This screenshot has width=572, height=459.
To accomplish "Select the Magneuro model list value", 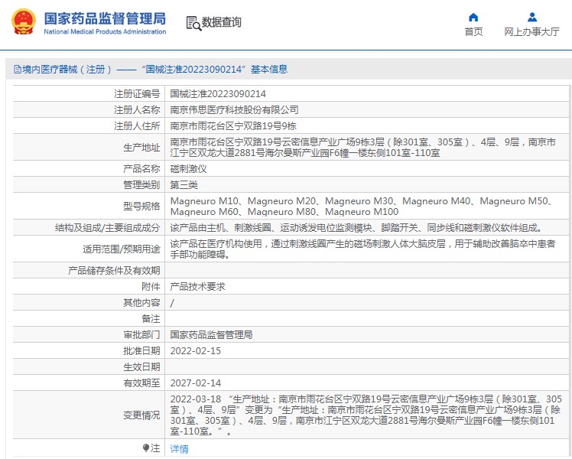I will [362, 206].
